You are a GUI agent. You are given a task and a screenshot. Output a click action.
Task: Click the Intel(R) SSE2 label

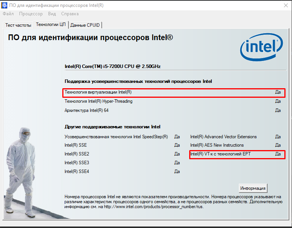[x=77, y=154]
